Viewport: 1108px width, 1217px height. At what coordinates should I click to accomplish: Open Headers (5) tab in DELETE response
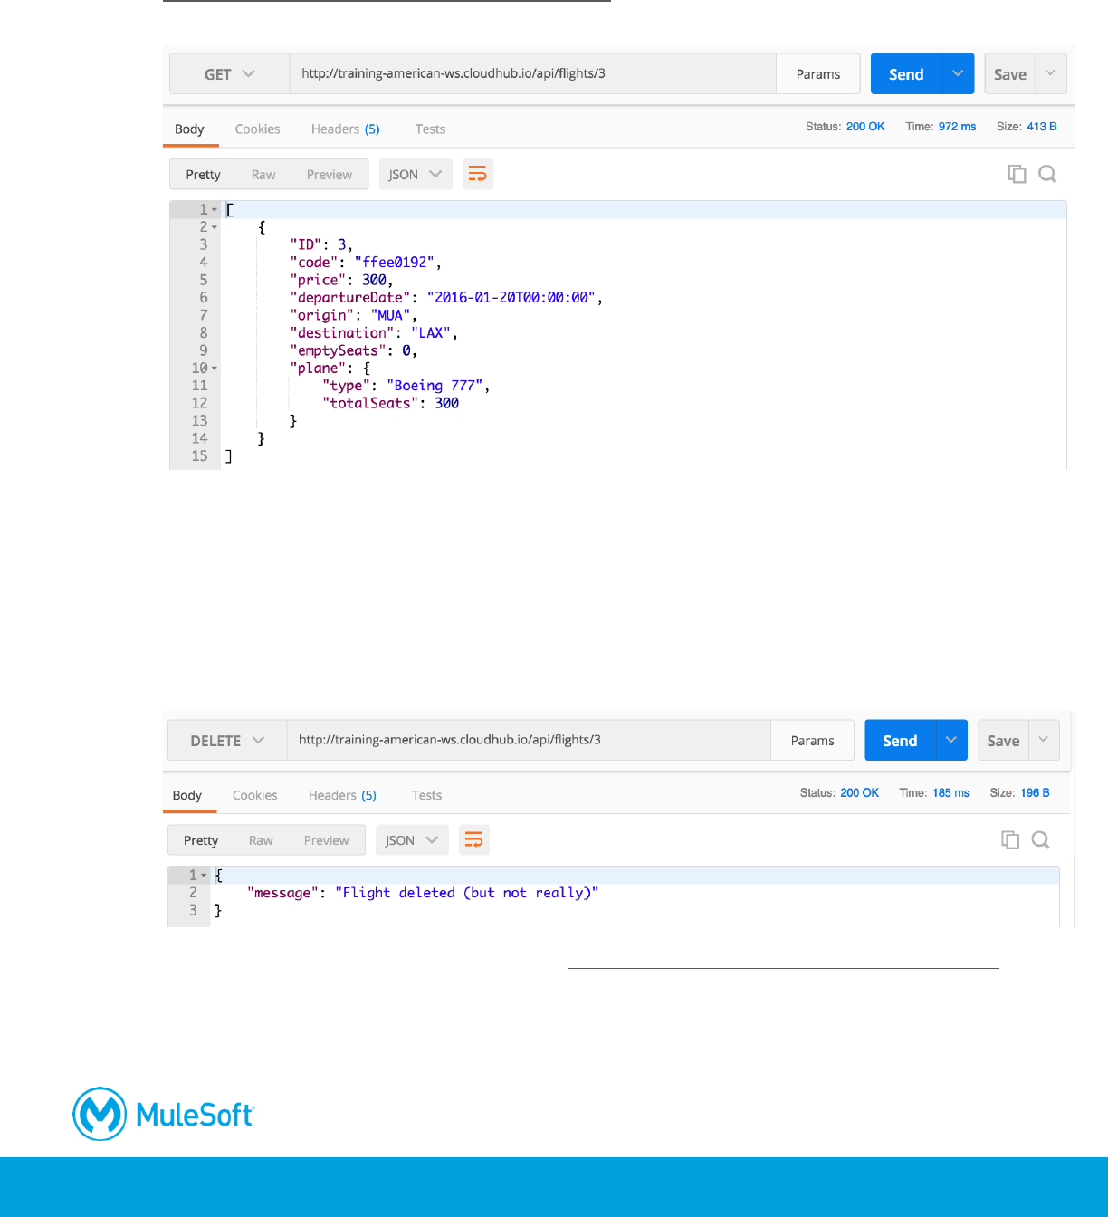coord(342,795)
